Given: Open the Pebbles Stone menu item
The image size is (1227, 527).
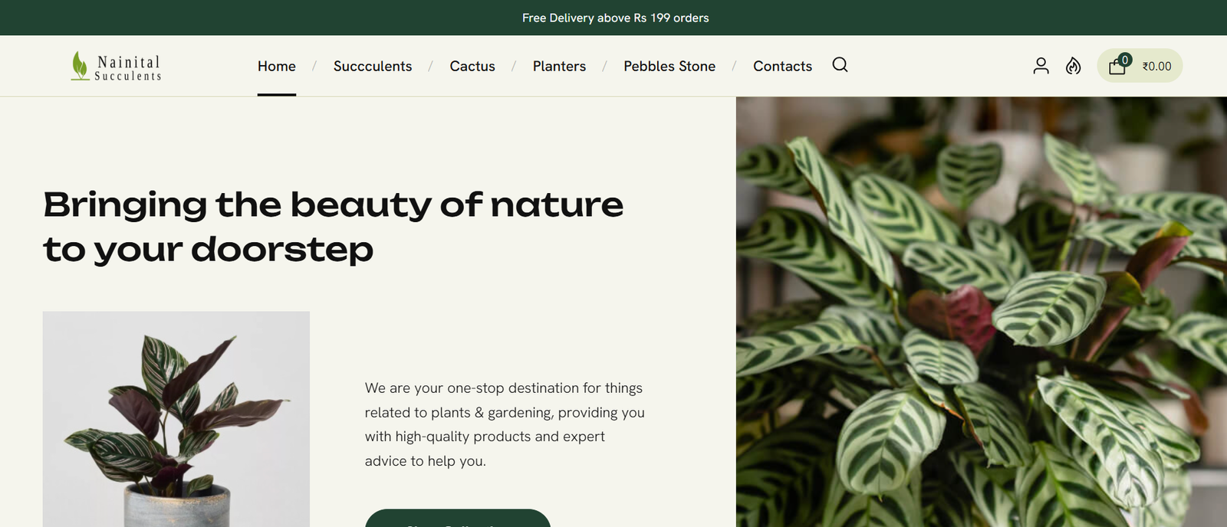Looking at the screenshot, I should [669, 67].
